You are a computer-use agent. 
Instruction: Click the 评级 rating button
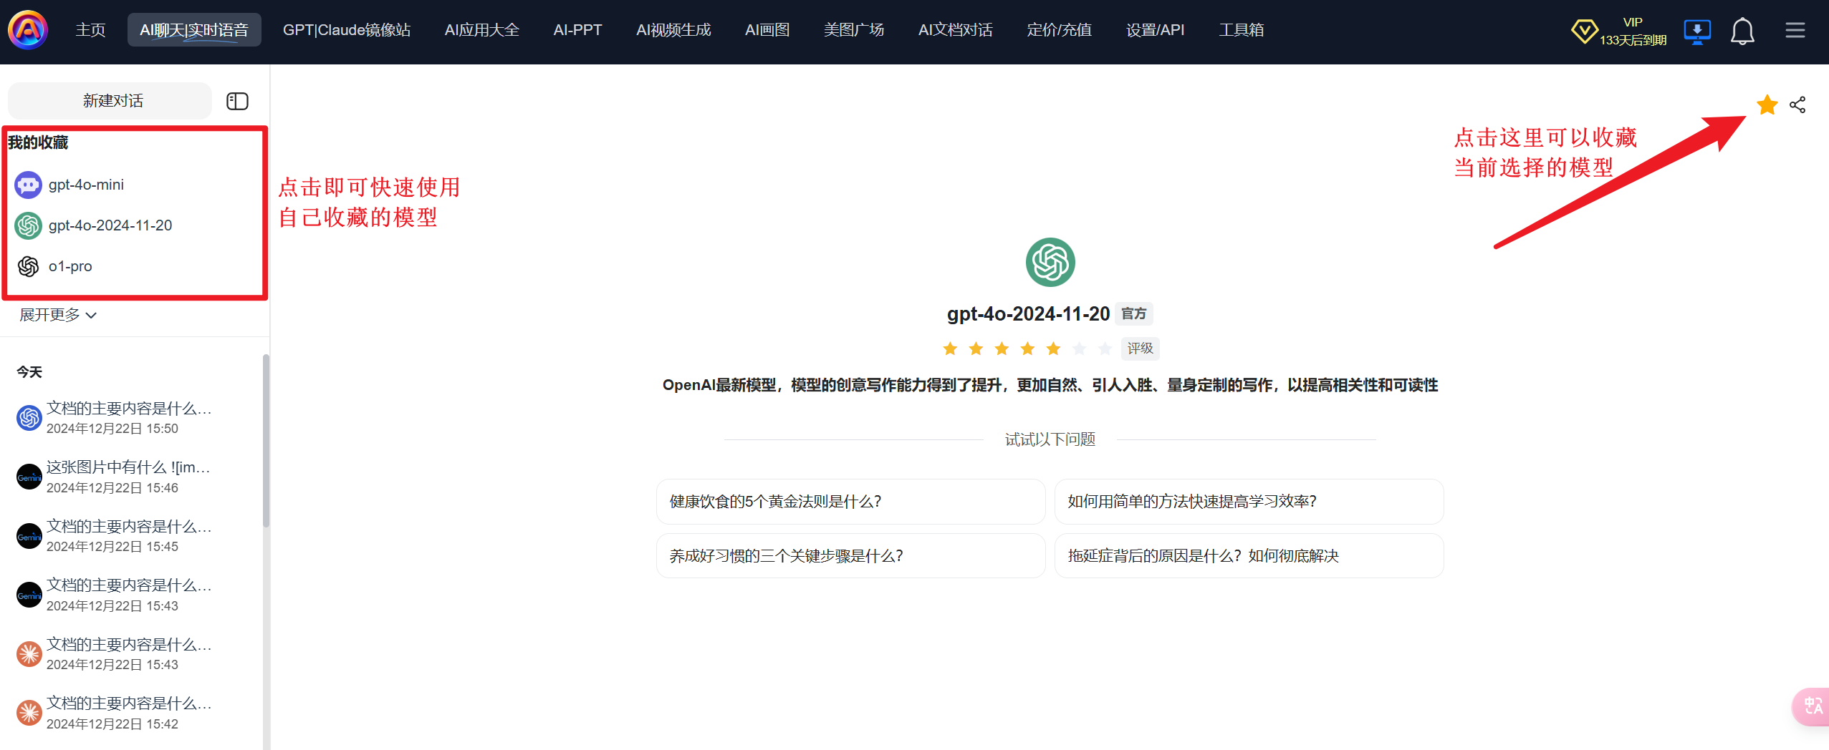1140,349
